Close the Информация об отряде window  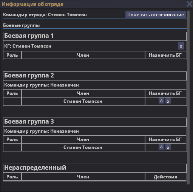(x=189, y=4)
